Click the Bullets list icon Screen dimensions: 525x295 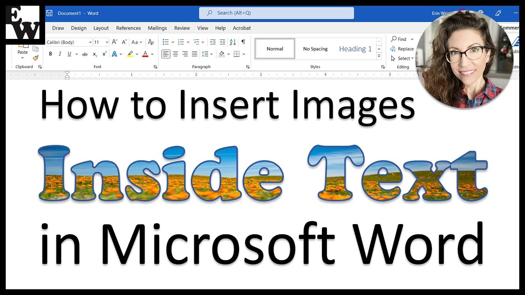point(166,42)
